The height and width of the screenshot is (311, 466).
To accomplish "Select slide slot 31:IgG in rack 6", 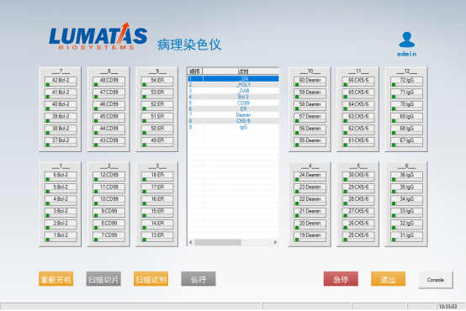I will click(x=406, y=236).
